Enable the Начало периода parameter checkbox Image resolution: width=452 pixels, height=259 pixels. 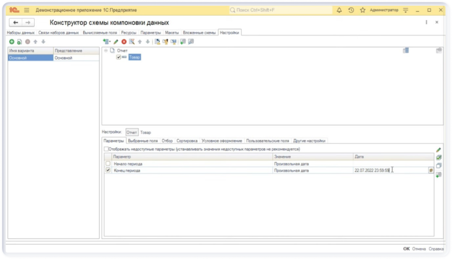click(108, 164)
